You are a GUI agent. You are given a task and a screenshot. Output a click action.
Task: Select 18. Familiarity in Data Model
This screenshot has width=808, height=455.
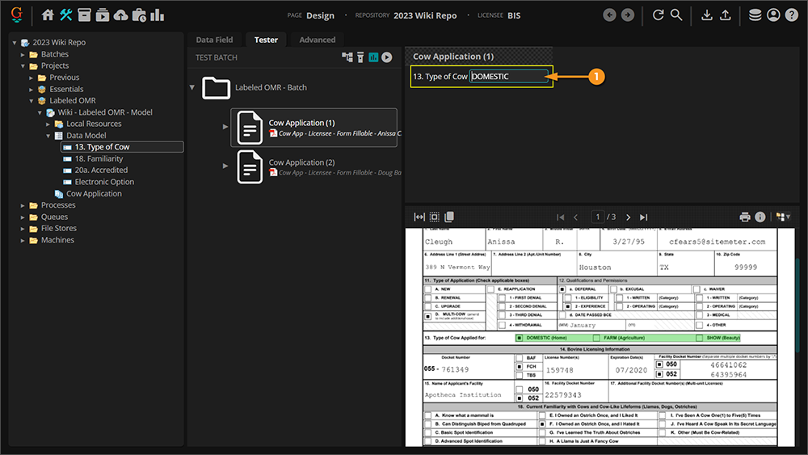(99, 158)
